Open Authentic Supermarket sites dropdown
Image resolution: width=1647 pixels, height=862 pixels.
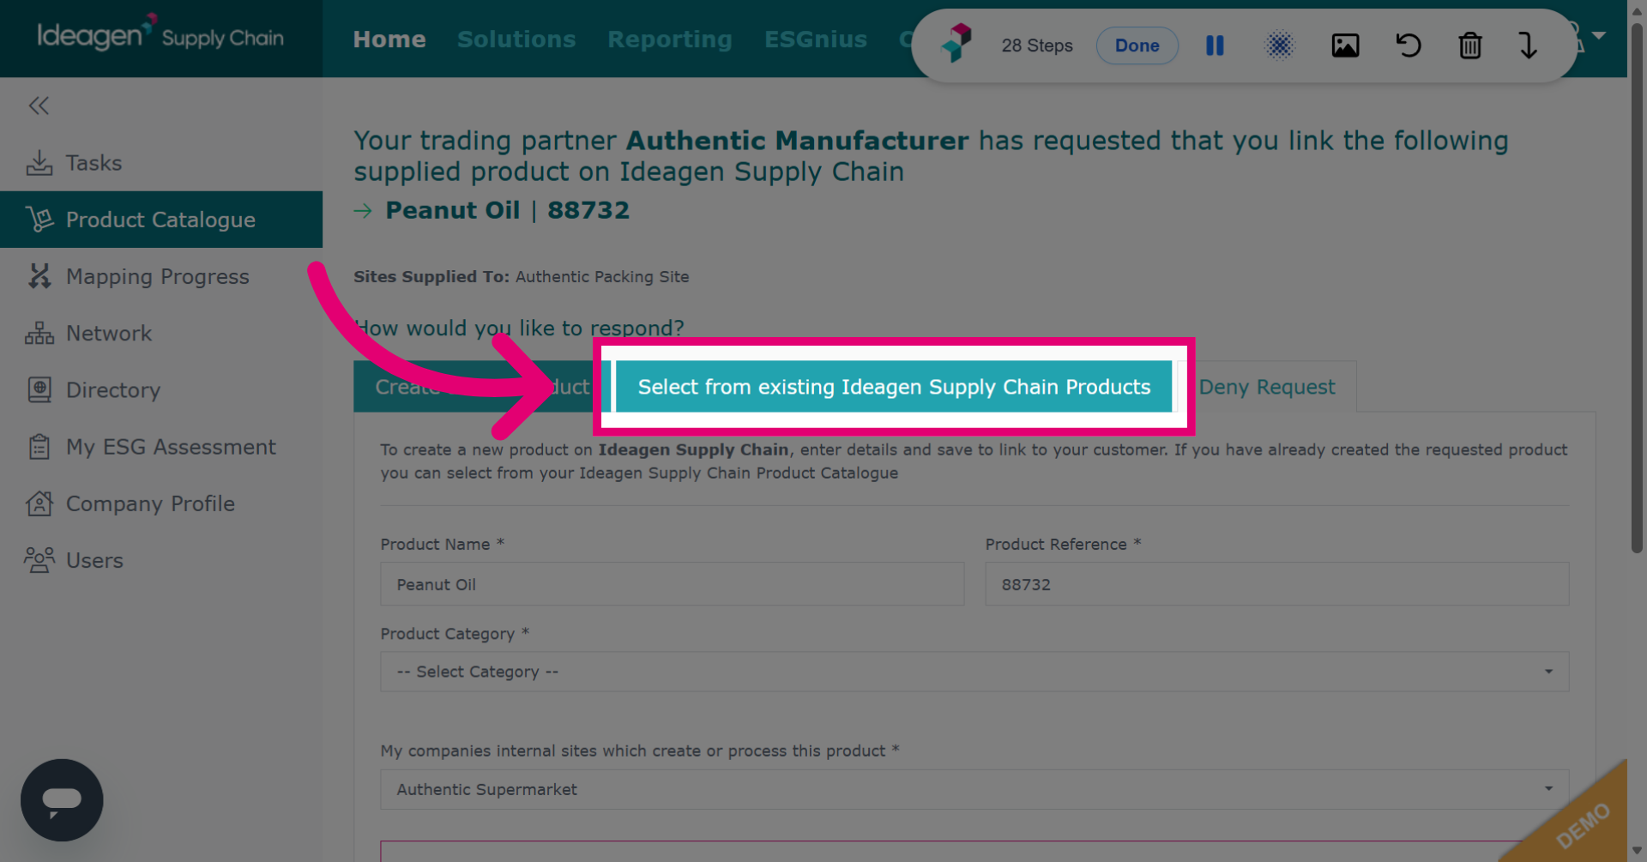[974, 789]
